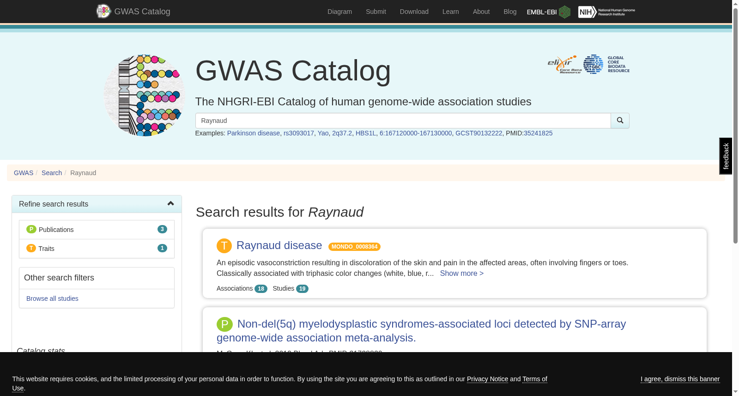739x396 pixels.
Task: Click the 6:167120000-167130000 region example link
Action: point(416,133)
